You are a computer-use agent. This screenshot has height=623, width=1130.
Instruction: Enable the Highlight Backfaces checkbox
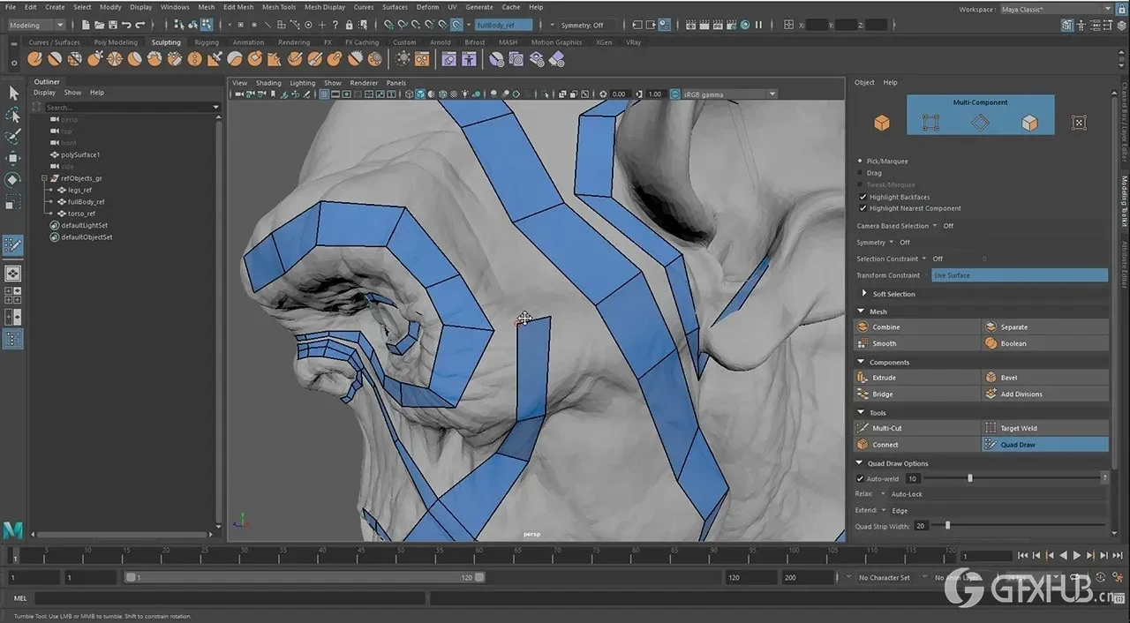tap(863, 197)
